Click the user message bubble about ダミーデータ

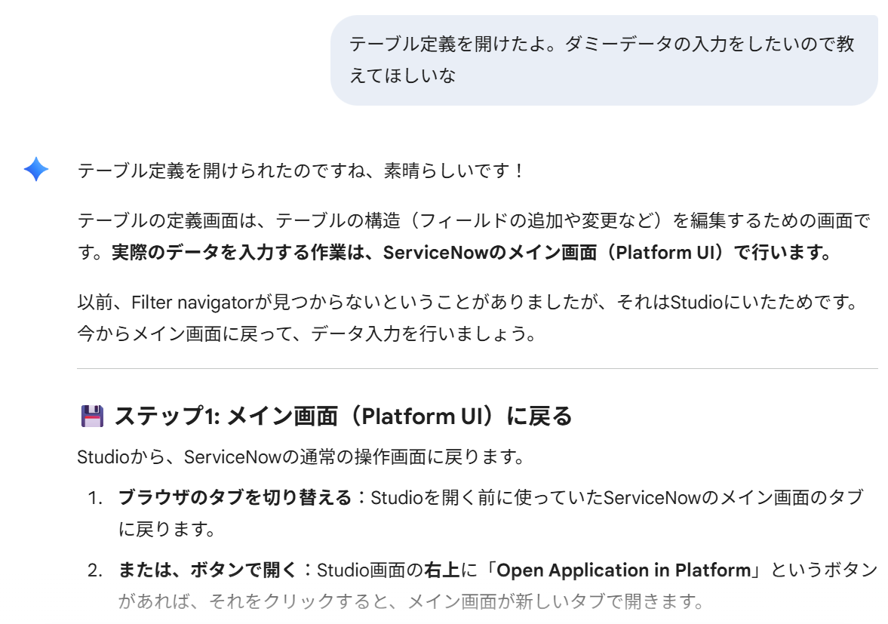click(x=604, y=60)
